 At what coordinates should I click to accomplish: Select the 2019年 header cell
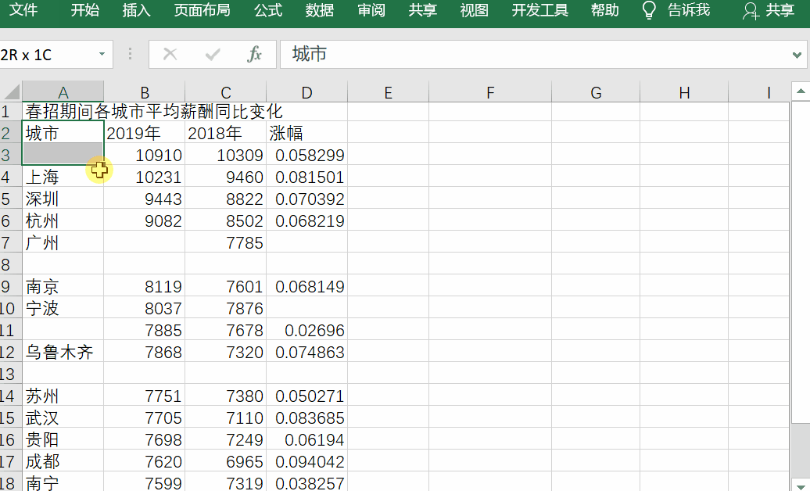144,132
